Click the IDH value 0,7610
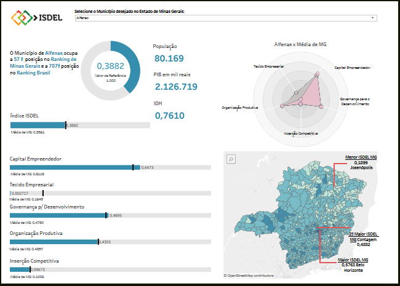 tap(169, 115)
